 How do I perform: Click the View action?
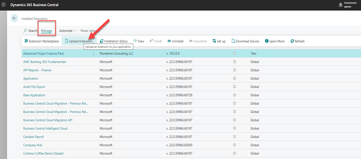[139, 41]
